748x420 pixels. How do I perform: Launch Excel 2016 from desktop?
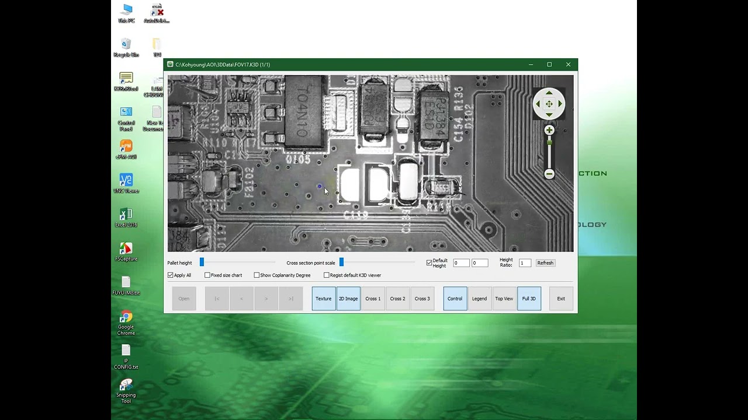coord(126,218)
